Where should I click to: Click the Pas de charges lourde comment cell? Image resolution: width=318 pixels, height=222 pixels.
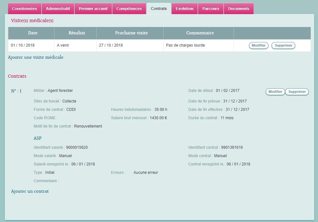(185, 46)
